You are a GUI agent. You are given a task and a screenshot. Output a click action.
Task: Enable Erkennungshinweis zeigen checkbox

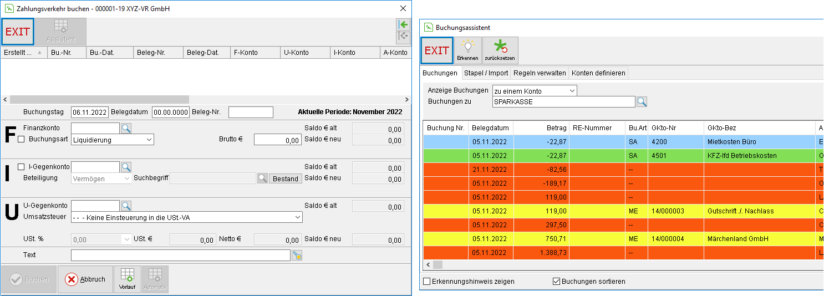point(426,282)
